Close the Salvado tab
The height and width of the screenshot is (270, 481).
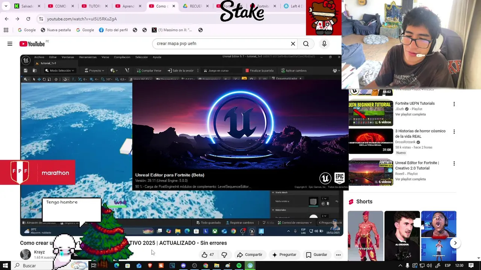pos(39,6)
